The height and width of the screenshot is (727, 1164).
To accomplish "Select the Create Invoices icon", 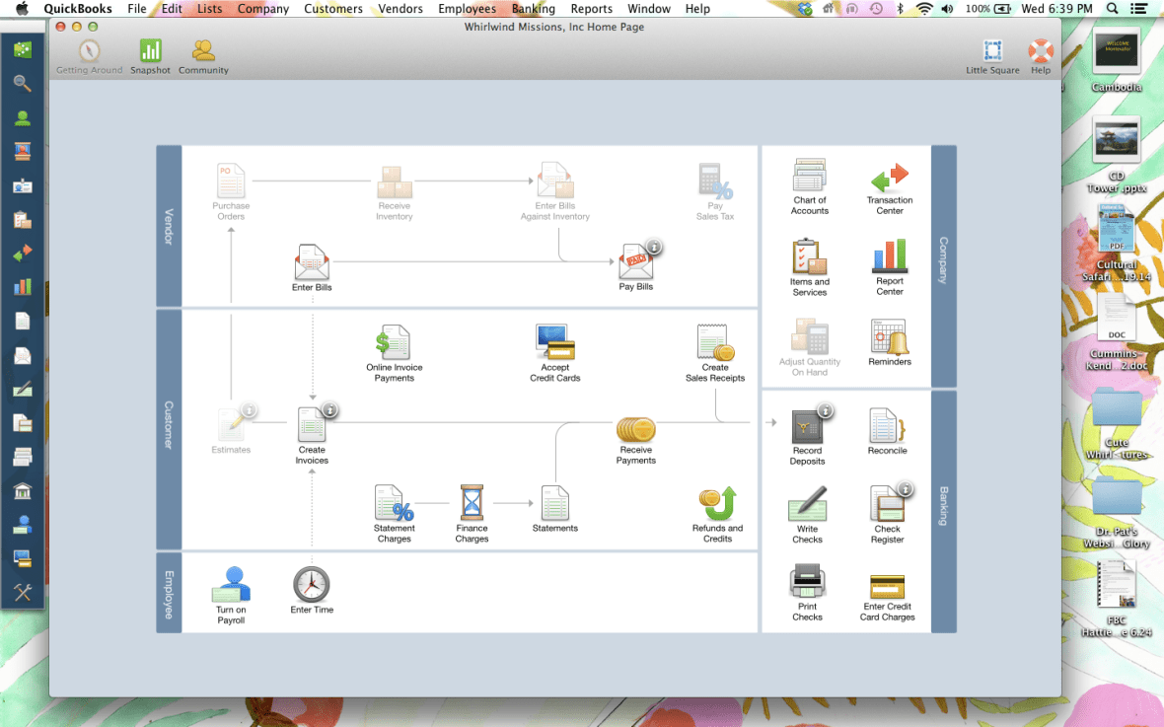I will click(312, 434).
